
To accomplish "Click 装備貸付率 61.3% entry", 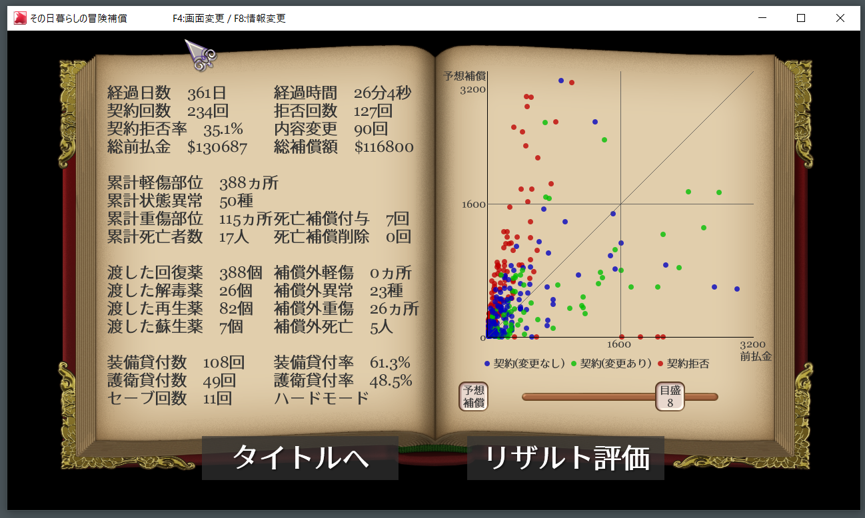I will point(342,363).
